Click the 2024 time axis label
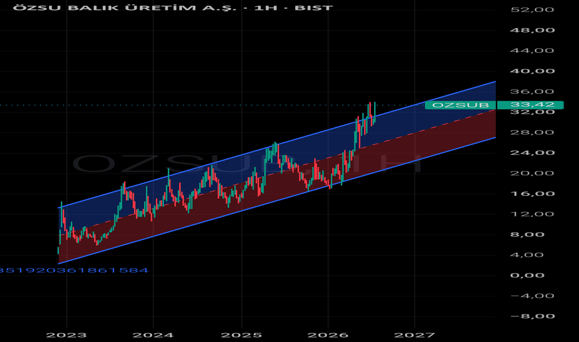579x342 pixels. 153,335
